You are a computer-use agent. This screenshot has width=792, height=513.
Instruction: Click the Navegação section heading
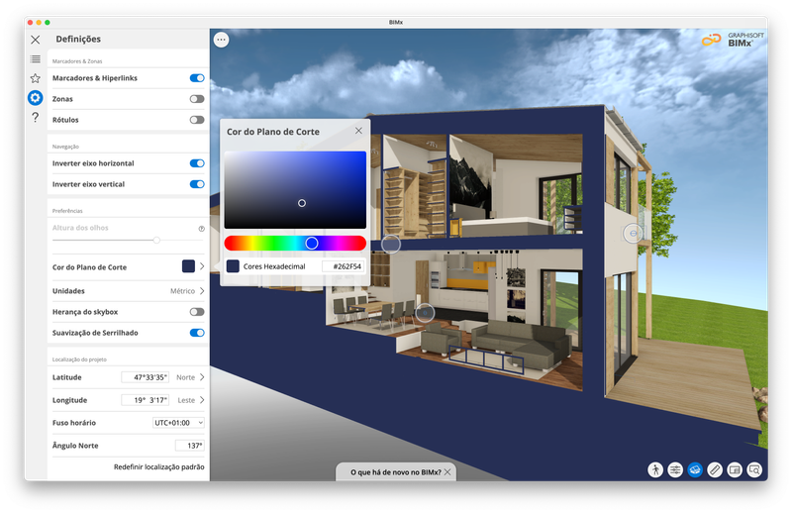(x=65, y=147)
